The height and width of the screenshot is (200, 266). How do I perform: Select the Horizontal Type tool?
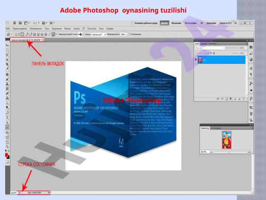(x=7, y=117)
